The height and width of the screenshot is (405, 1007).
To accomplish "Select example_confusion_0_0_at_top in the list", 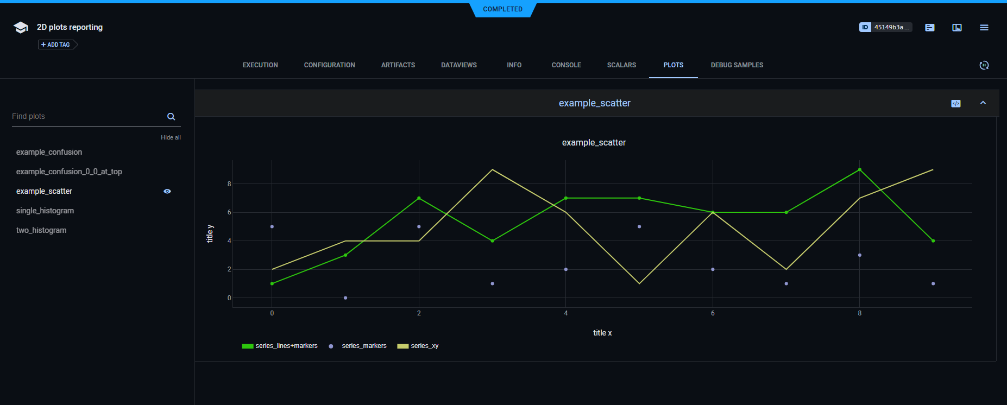I will click(69, 172).
